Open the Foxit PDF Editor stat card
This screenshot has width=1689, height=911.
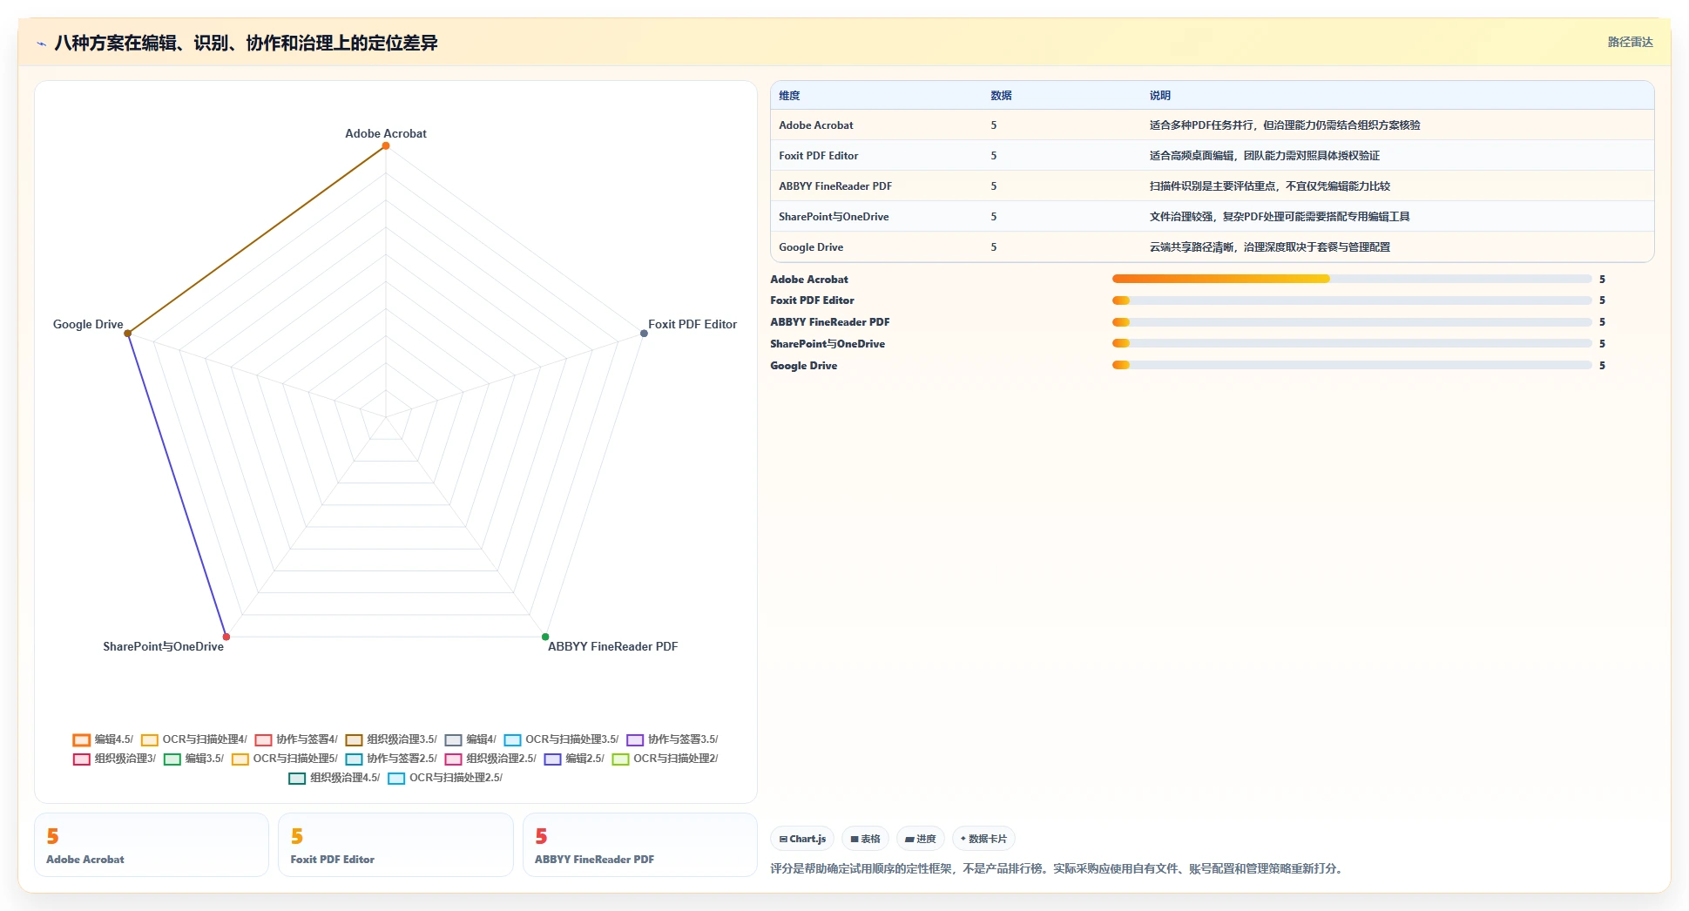(x=395, y=845)
